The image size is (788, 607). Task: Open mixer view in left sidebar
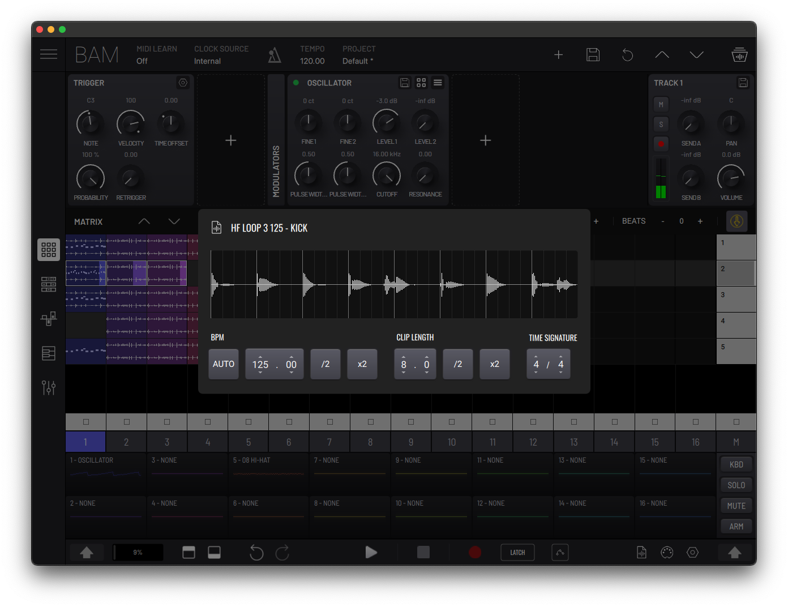point(49,387)
